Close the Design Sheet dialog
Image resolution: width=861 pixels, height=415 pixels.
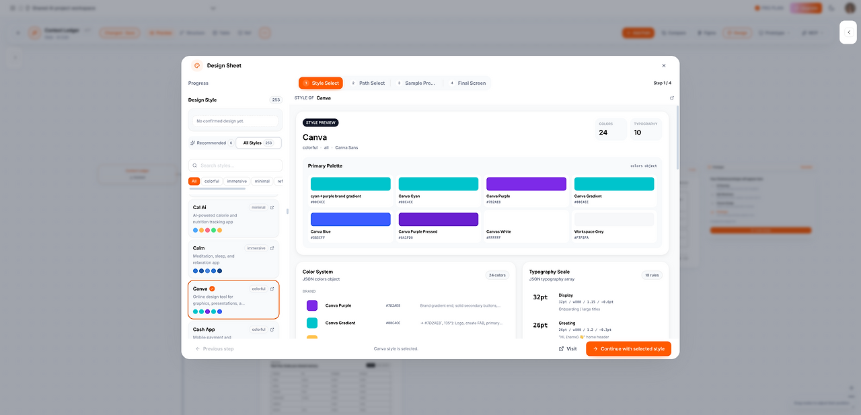pyautogui.click(x=664, y=65)
